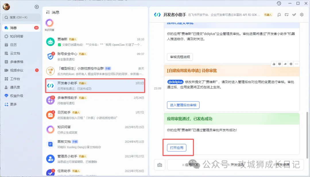Click the forward arrow icon on message
310x177 pixels.
(x=285, y=64)
